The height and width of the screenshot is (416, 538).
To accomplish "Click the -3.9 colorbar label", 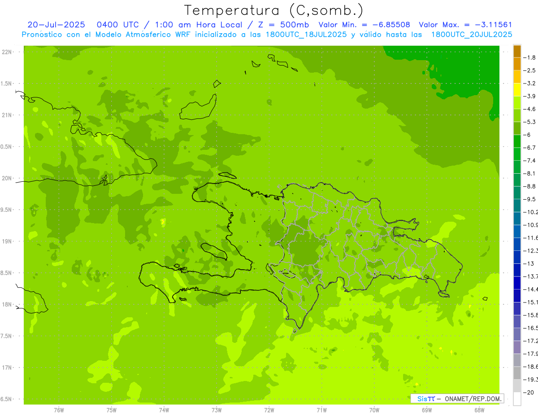I will pyautogui.click(x=530, y=96).
